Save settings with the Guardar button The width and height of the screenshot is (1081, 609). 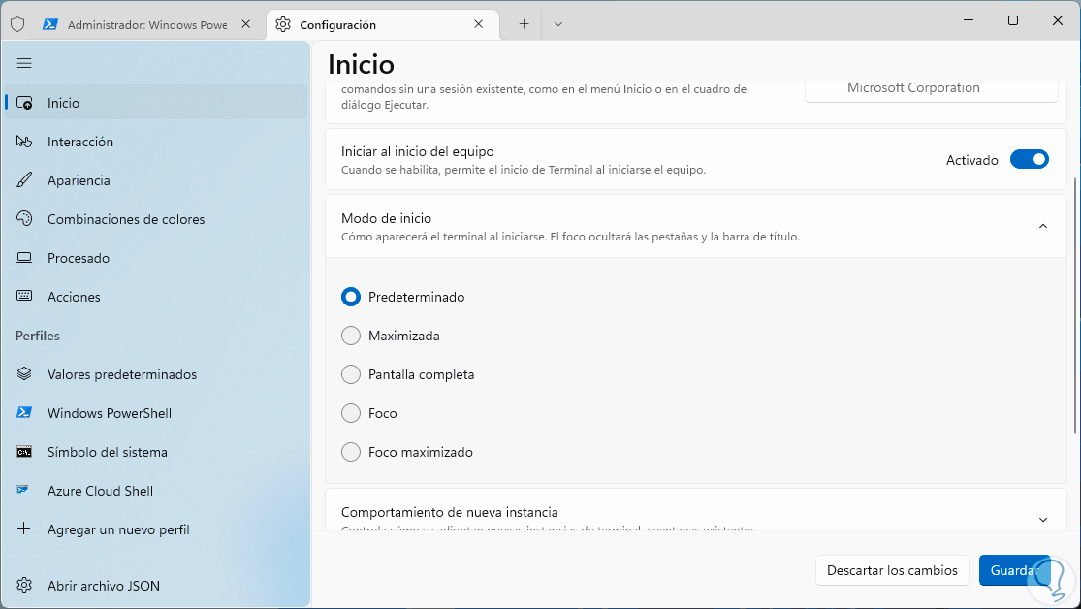1014,570
